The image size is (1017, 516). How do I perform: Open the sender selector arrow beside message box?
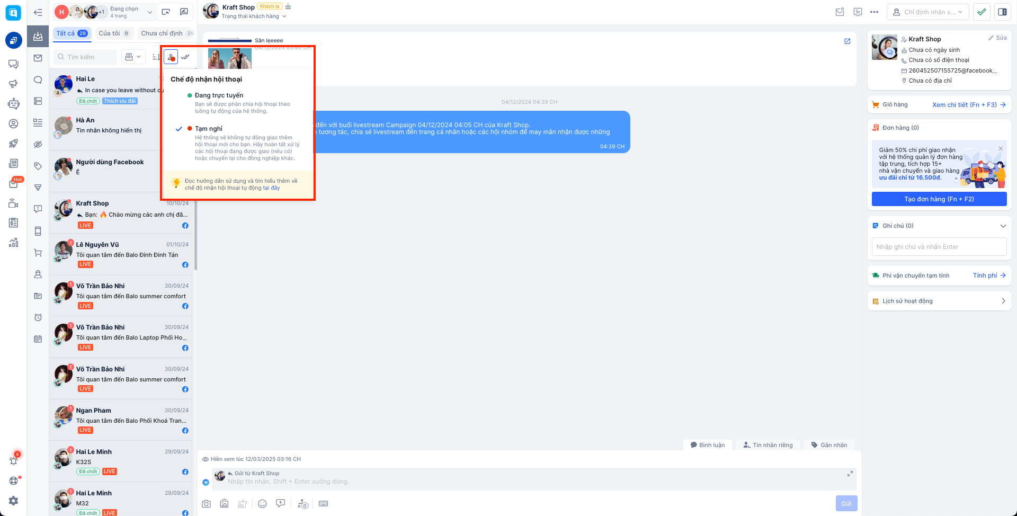click(206, 482)
